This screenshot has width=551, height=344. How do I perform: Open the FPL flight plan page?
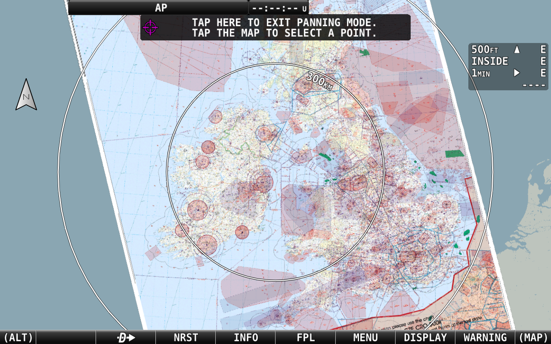(x=305, y=338)
